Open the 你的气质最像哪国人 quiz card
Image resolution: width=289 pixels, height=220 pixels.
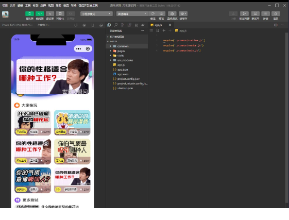33,180
